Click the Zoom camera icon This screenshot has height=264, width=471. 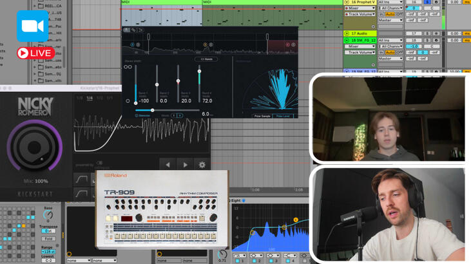[x=31, y=26]
